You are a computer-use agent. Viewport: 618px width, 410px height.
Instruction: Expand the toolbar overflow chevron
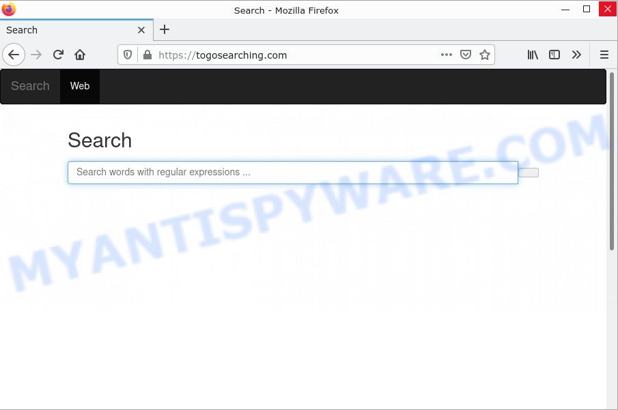576,55
